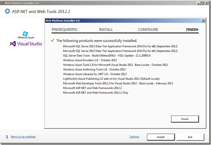Click the blue back arrow icon

pyautogui.click(x=8, y=11)
